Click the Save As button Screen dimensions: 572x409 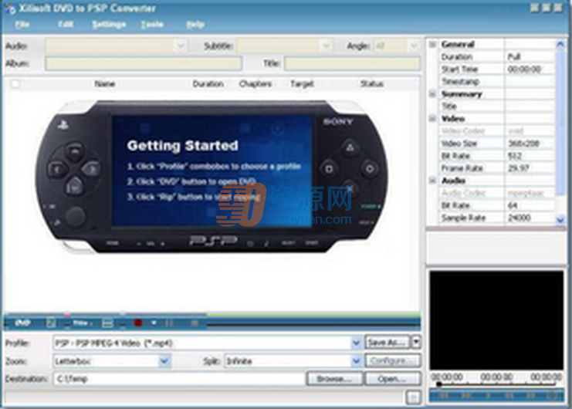coord(387,343)
